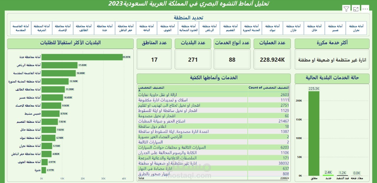Click count cell 2751 in services table
This screenshot has width=377, height=183.
click(x=285, y=105)
